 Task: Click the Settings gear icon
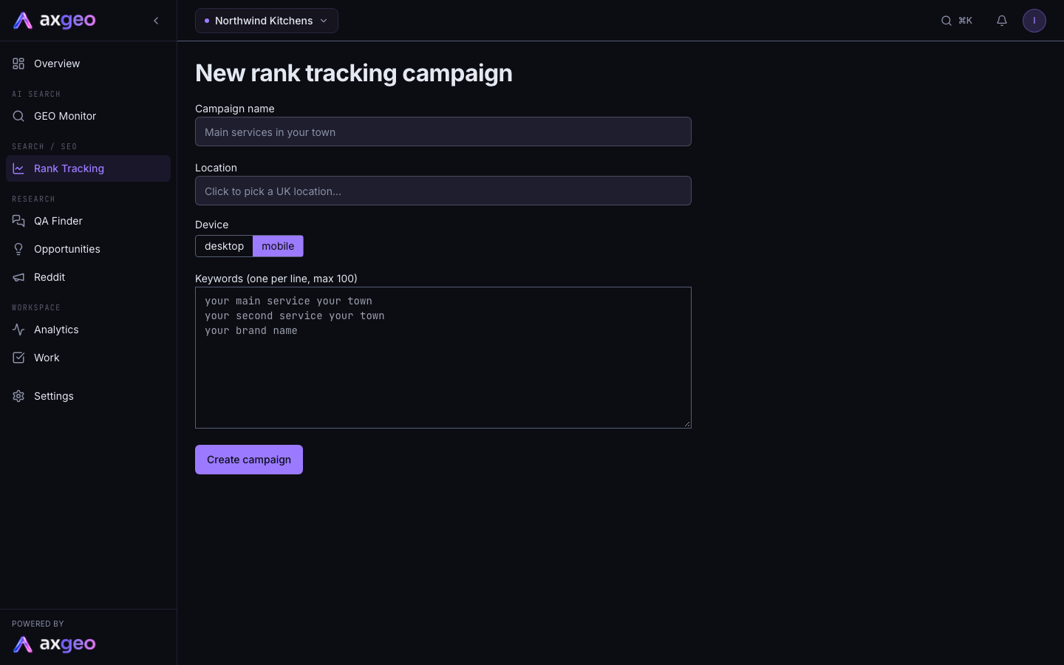(18, 396)
